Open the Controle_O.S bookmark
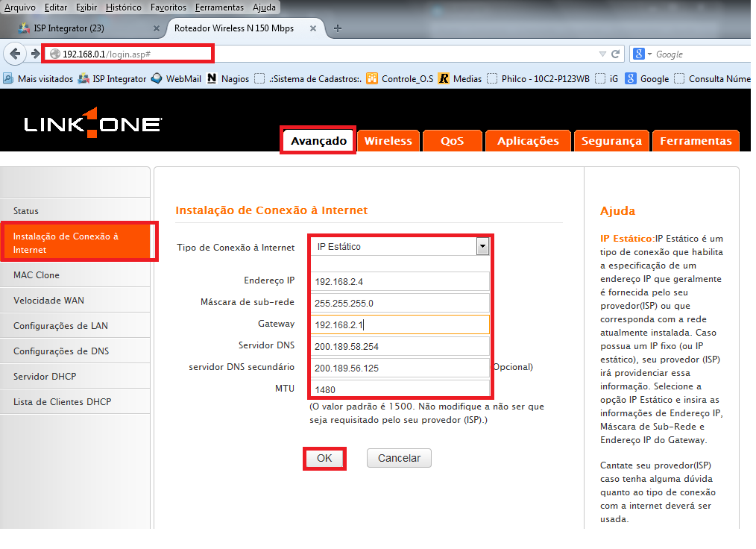This screenshot has height=549, width=756. click(400, 78)
